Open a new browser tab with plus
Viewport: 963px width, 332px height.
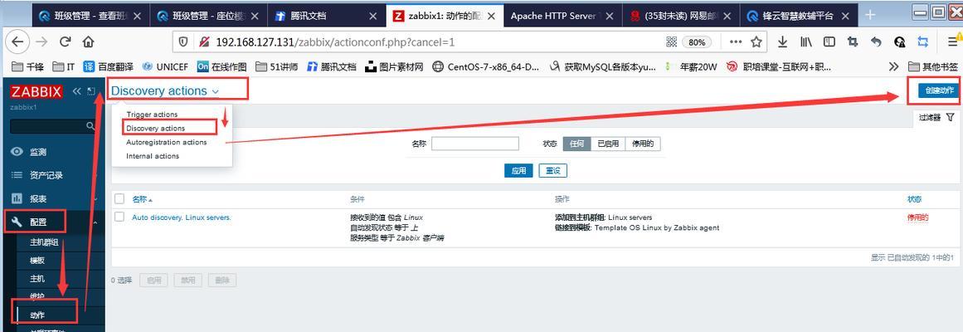[870, 16]
